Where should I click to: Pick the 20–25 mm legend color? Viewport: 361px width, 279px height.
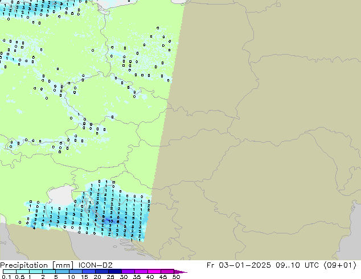pos(102,272)
